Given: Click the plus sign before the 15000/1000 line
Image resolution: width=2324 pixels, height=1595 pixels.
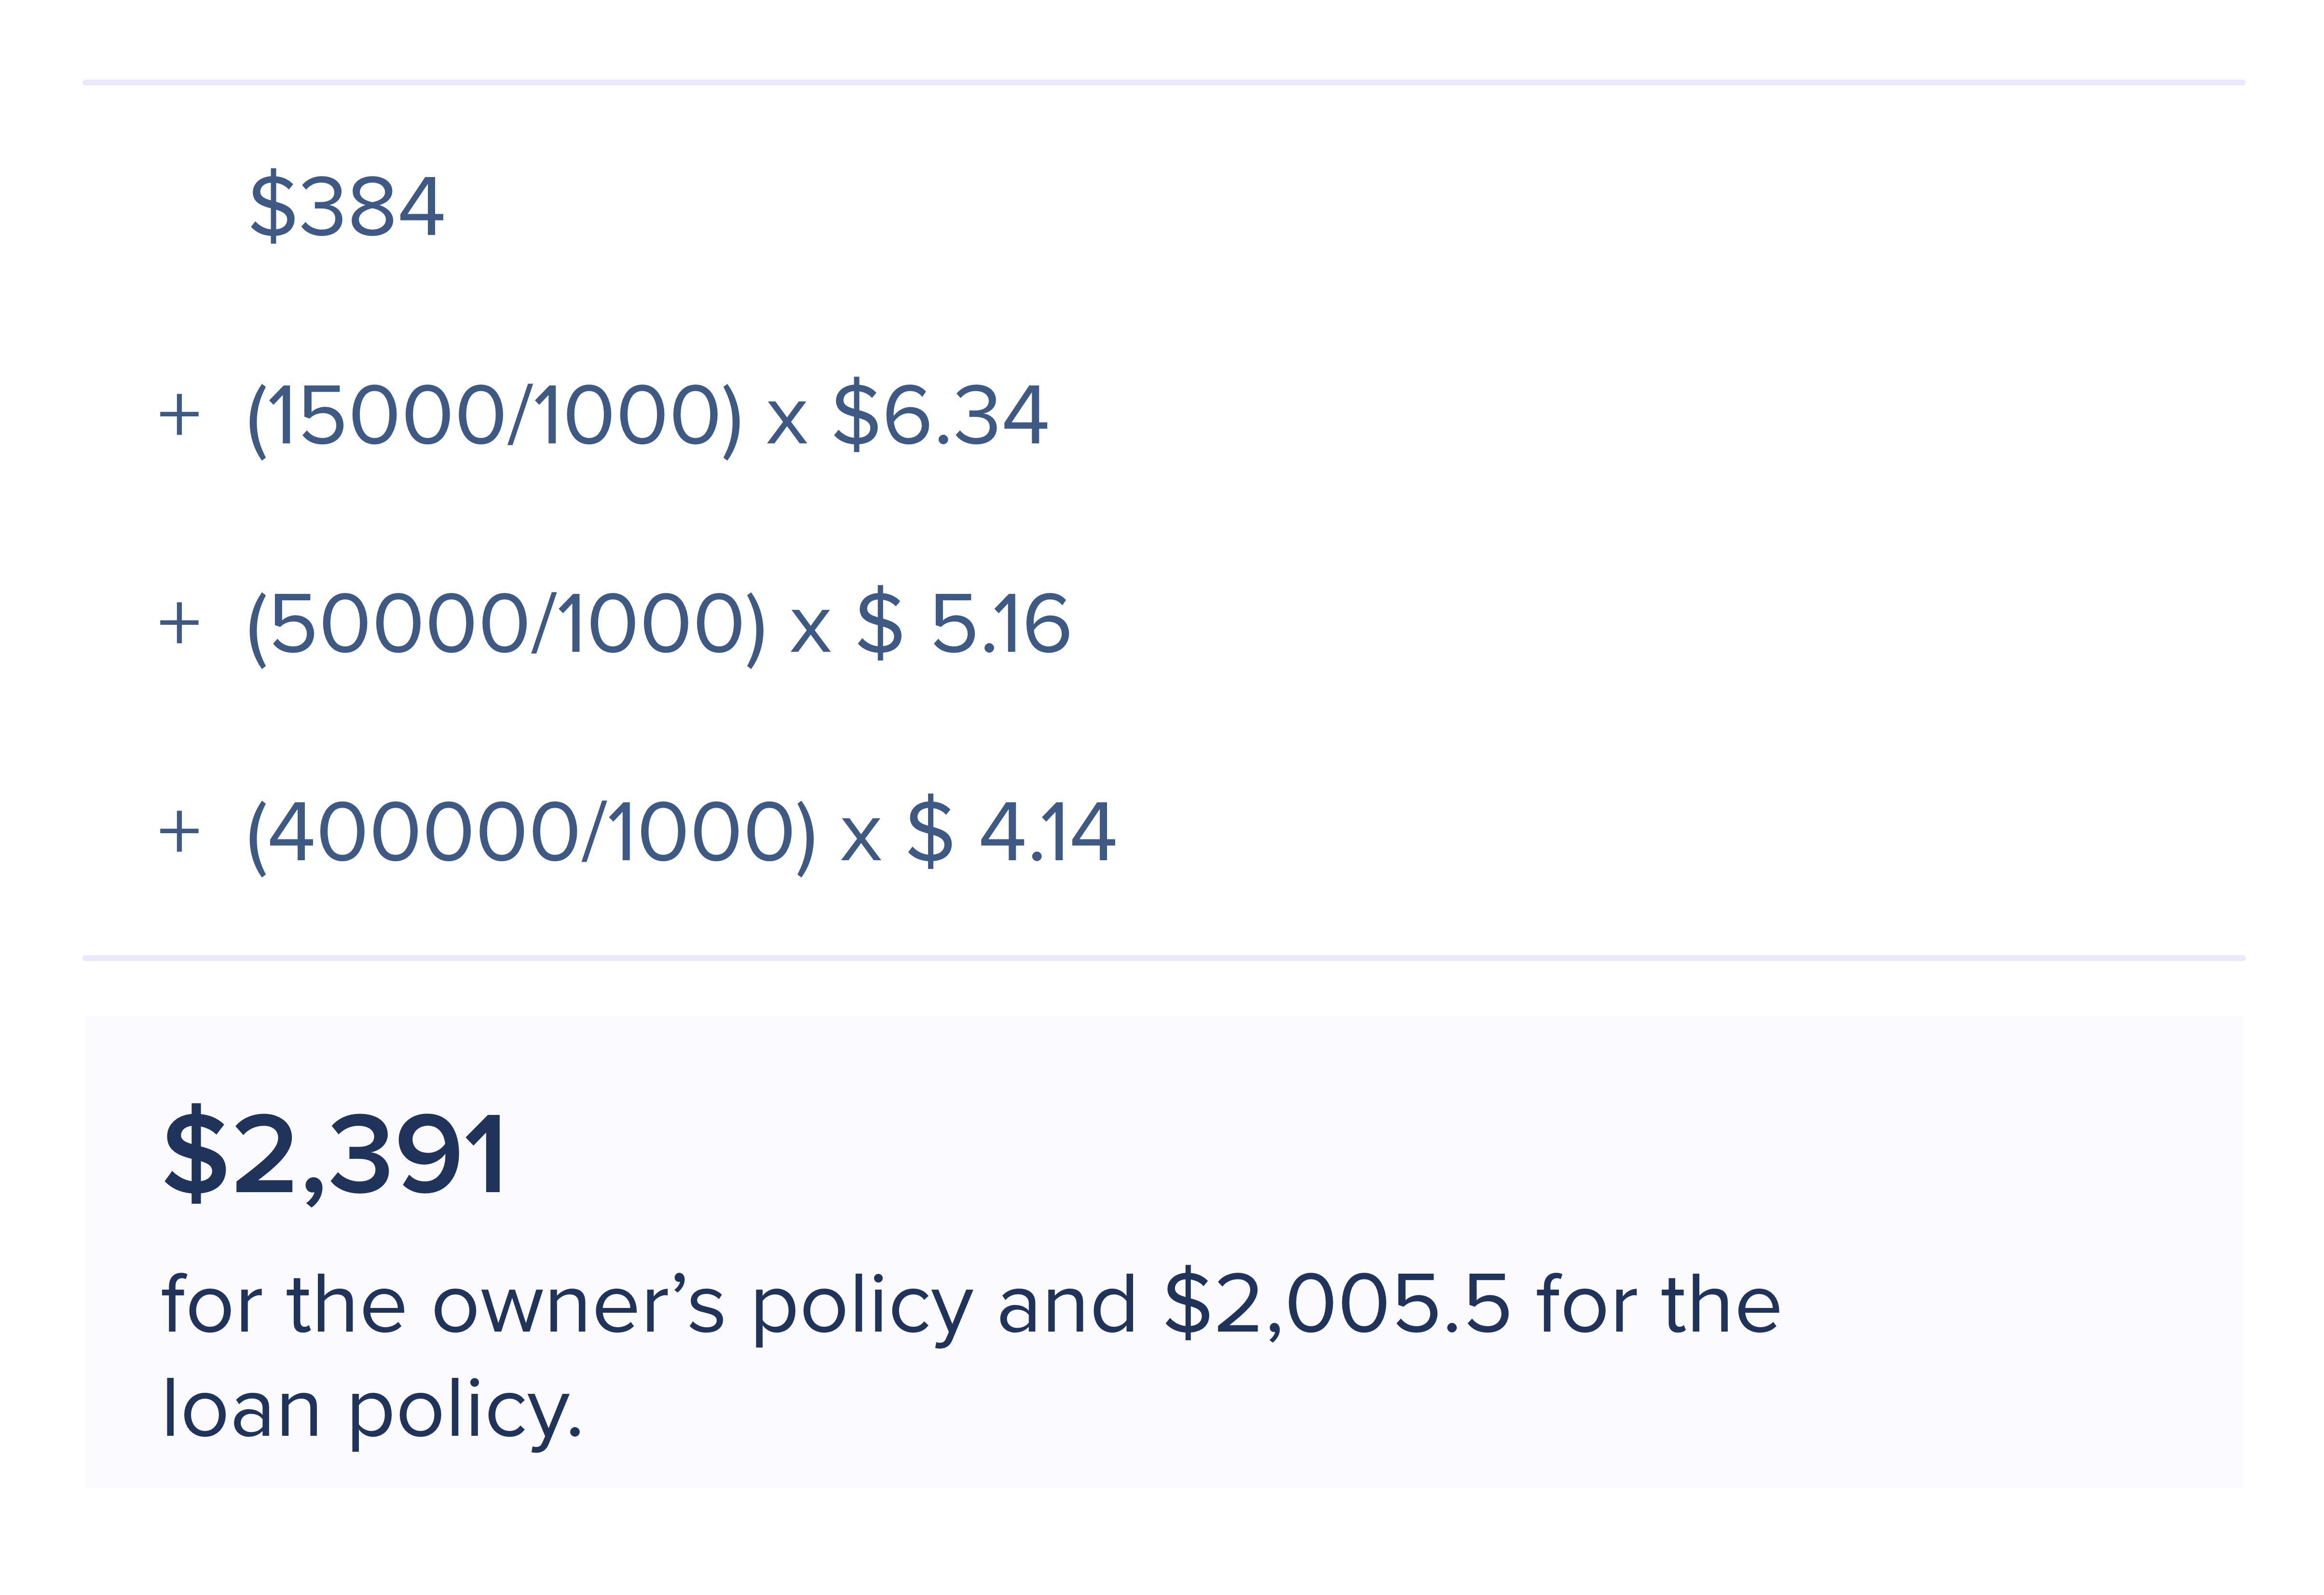Looking at the screenshot, I should pyautogui.click(x=179, y=415).
